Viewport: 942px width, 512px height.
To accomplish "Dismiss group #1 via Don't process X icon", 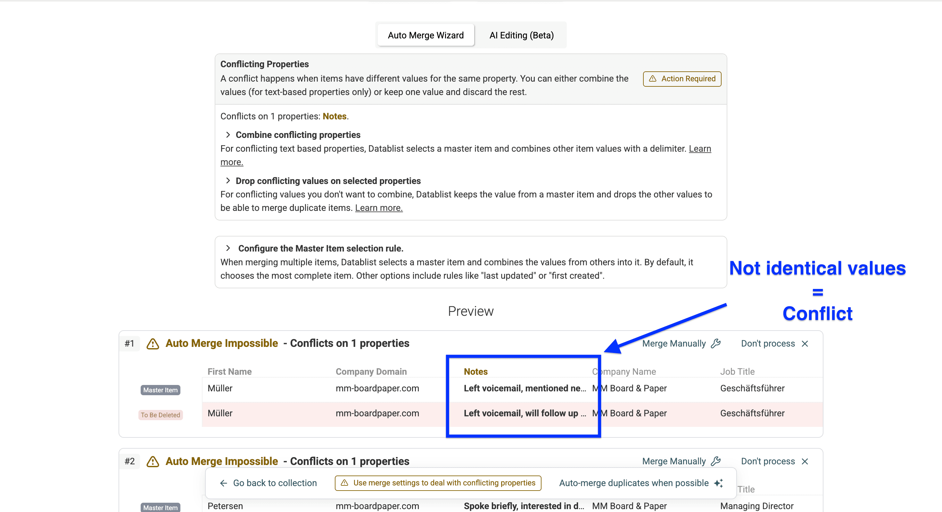I will [x=805, y=343].
